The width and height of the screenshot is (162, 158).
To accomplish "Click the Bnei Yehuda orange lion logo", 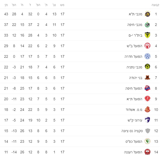I will tap(147, 78).
